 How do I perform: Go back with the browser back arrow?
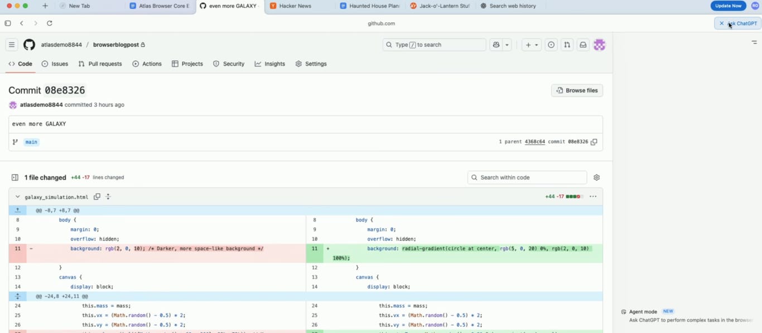point(22,23)
